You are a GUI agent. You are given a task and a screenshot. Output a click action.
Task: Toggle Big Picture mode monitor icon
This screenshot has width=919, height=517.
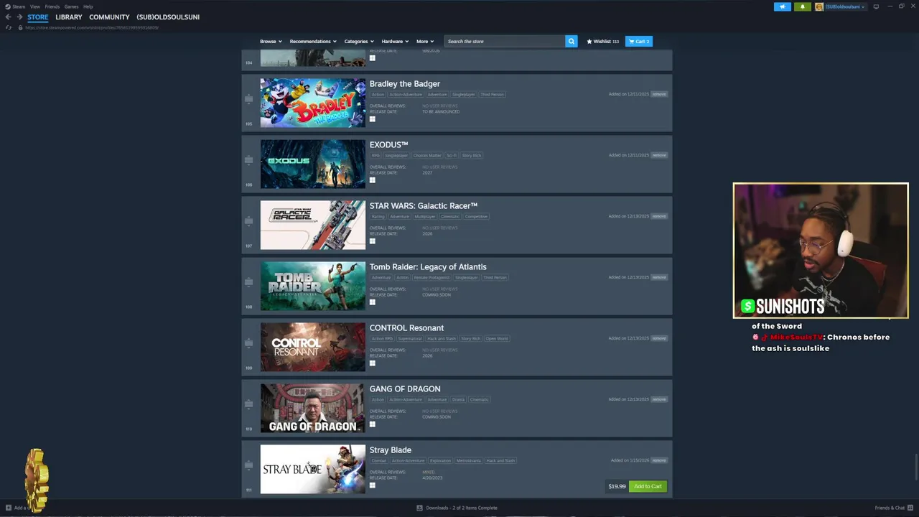click(876, 6)
